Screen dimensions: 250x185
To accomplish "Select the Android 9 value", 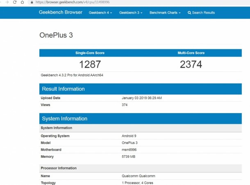I will (129, 136).
